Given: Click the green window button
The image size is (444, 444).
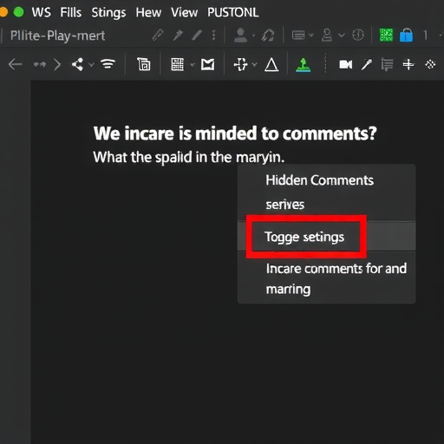Looking at the screenshot, I should [x=19, y=12].
